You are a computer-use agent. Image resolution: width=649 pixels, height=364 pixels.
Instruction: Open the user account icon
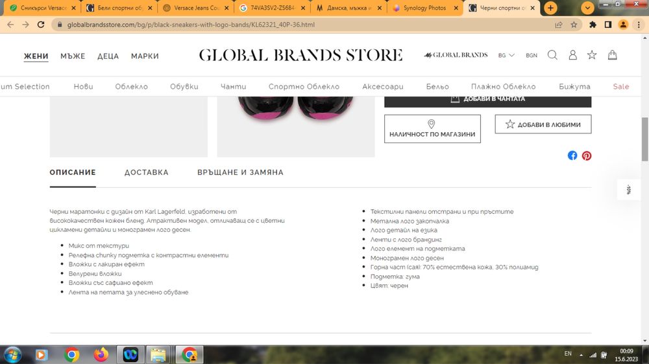pos(572,55)
